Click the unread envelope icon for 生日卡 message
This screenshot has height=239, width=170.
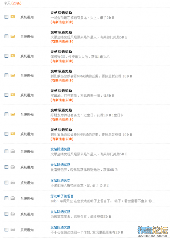click(x=13, y=114)
